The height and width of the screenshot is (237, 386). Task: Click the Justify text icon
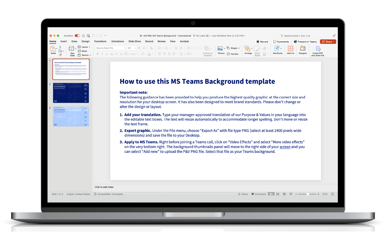point(174,54)
